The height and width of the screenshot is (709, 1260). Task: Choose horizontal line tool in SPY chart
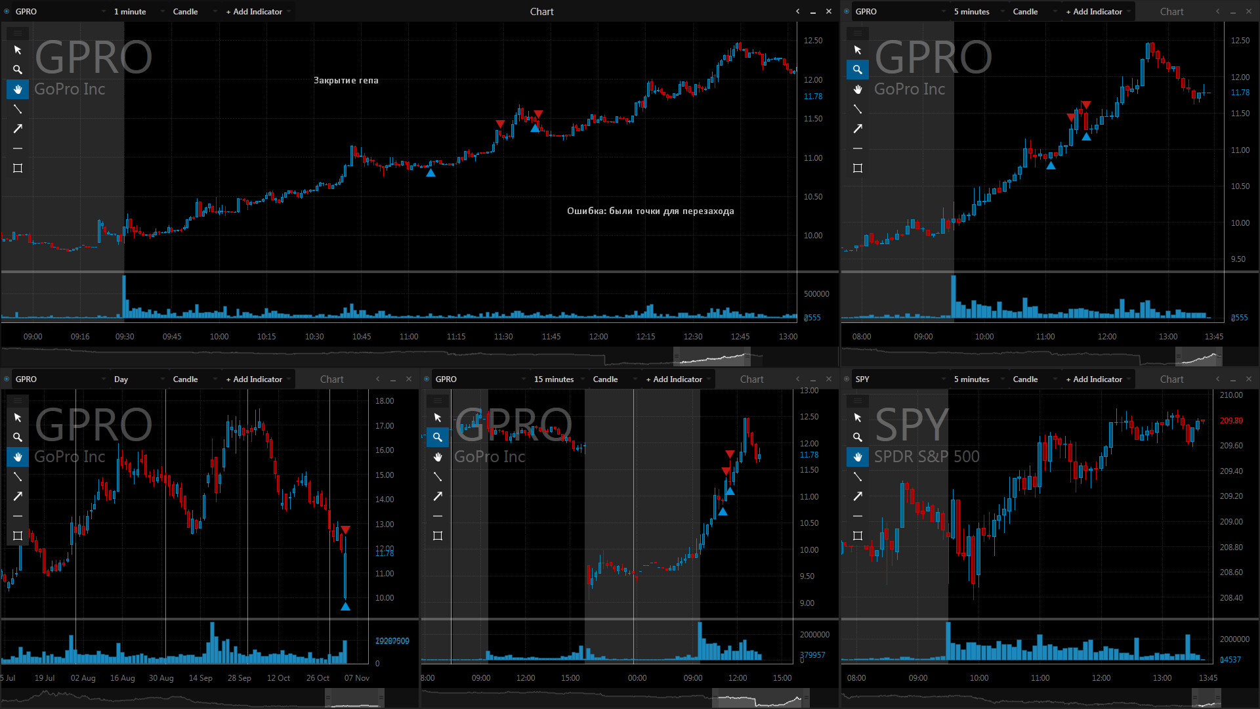click(858, 516)
